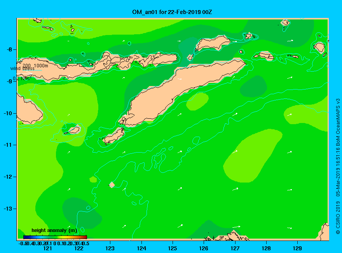Click longitude axis label 123

110,248
